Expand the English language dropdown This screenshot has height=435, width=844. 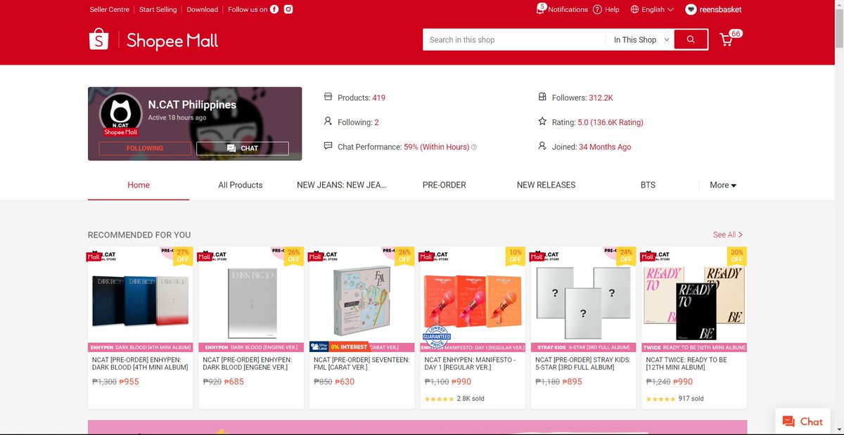[x=652, y=9]
